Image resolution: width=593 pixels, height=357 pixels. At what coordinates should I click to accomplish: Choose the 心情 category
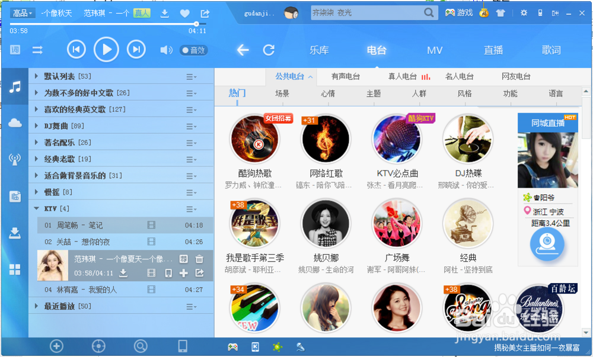pyautogui.click(x=328, y=94)
